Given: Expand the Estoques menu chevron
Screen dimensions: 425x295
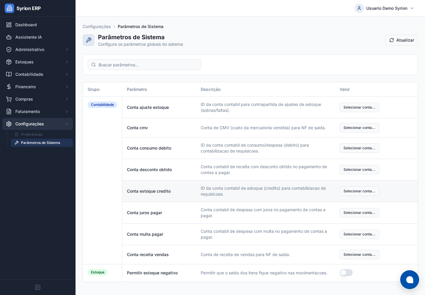Looking at the screenshot, I should [x=67, y=62].
